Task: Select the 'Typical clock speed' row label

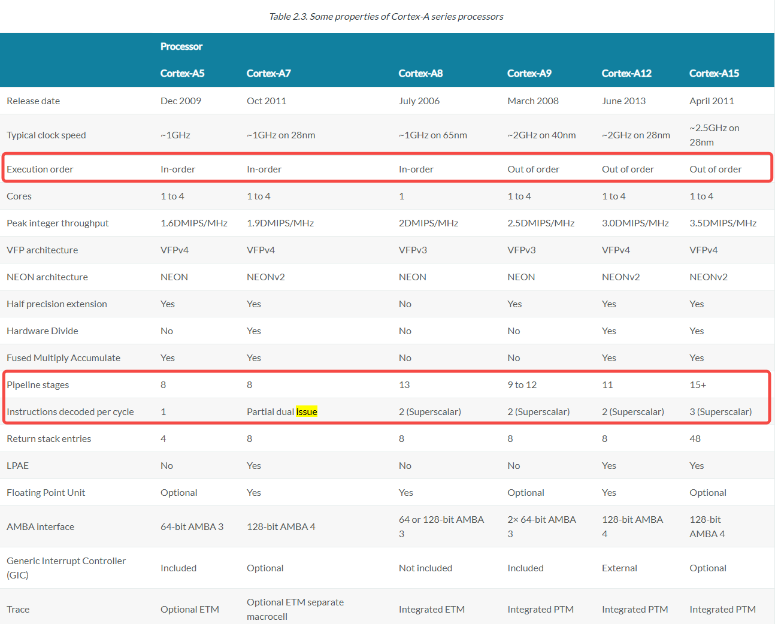Action: coord(46,135)
